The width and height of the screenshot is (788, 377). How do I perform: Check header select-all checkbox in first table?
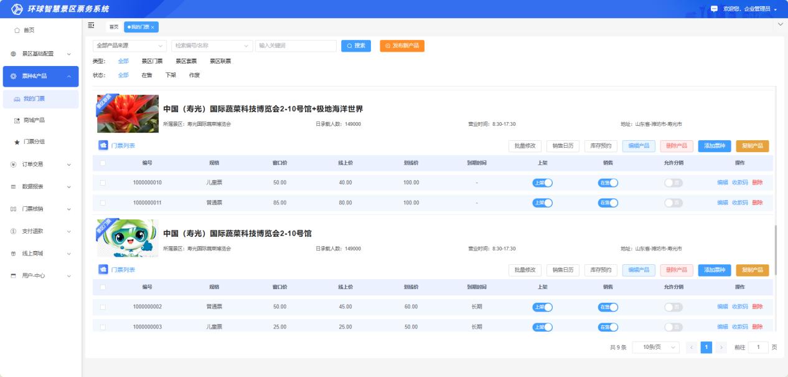[103, 163]
